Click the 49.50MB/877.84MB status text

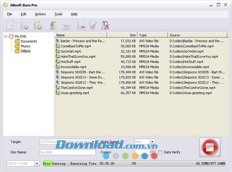(211, 164)
